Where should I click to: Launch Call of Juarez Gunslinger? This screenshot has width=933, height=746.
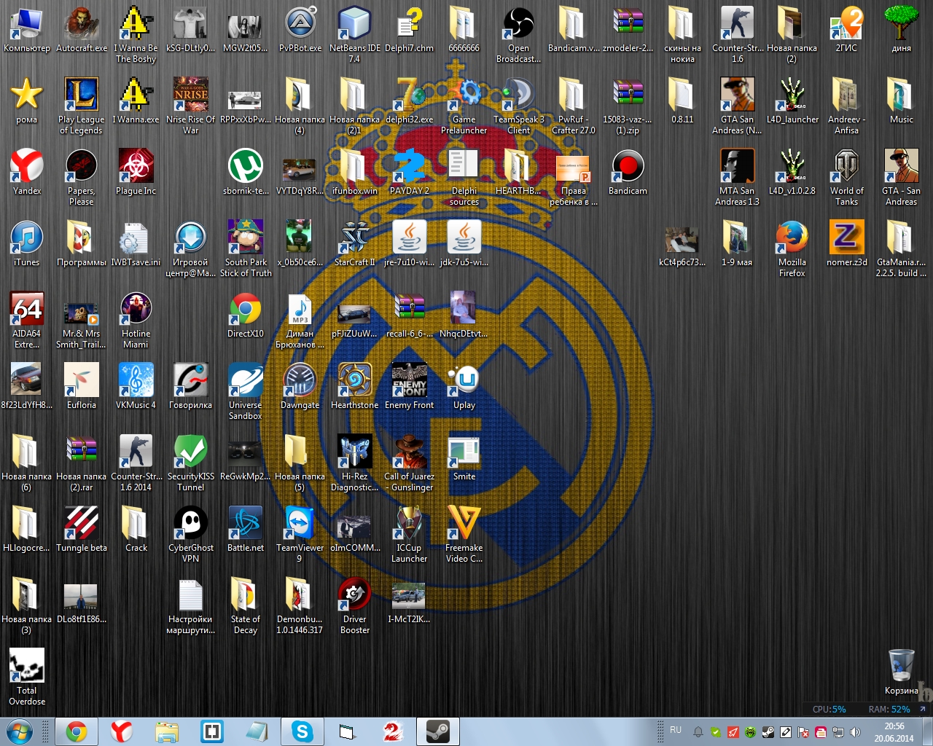409,463
